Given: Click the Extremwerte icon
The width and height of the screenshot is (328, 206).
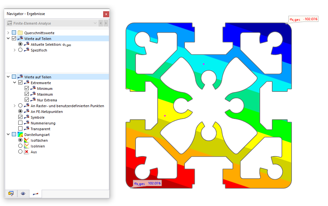Looking at the screenshot, I should (x=27, y=82).
